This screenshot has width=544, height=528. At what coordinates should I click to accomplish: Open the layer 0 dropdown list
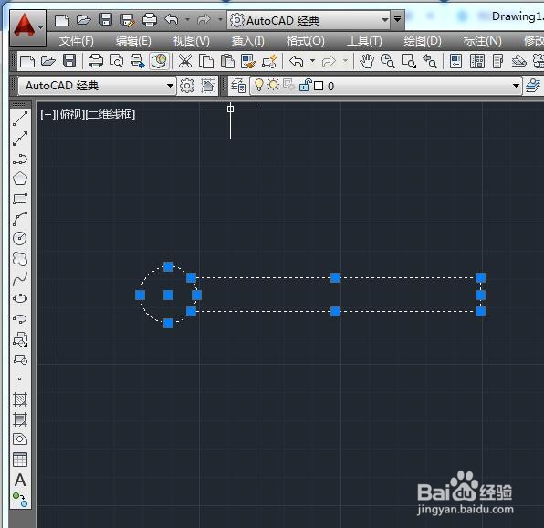point(516,86)
